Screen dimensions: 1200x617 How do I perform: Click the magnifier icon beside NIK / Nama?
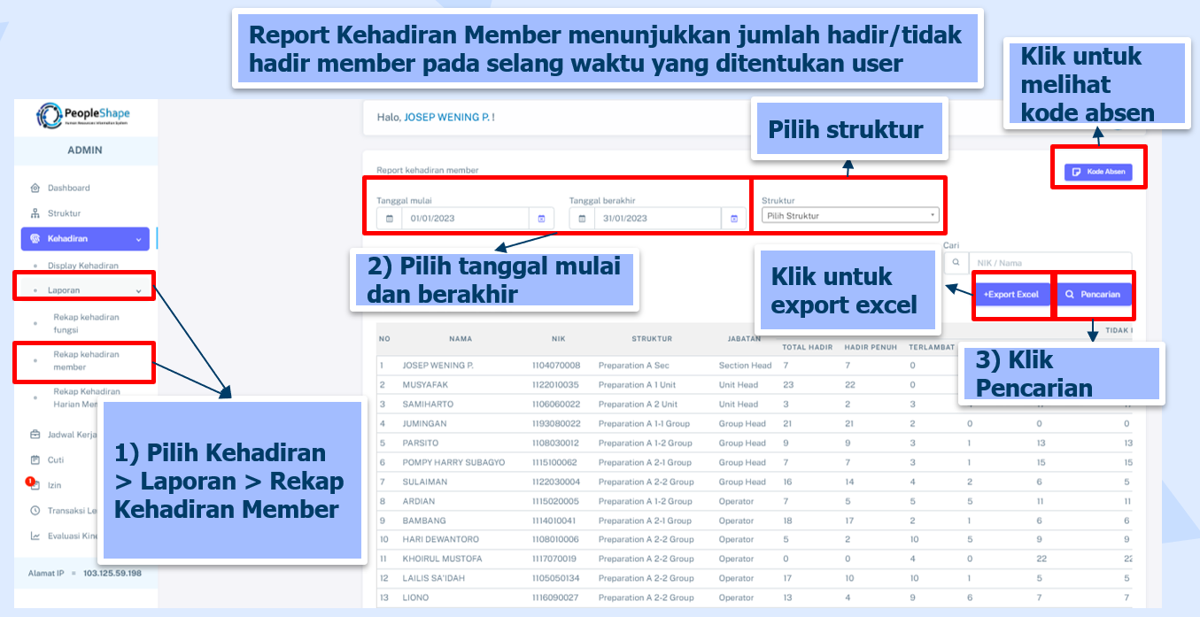coord(956,263)
